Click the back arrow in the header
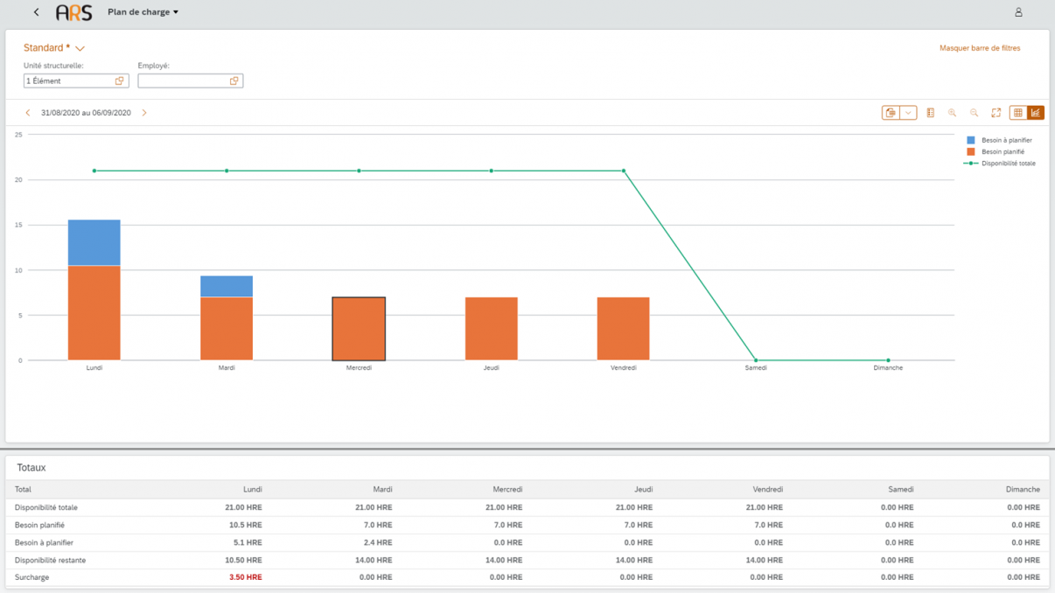 click(x=36, y=12)
